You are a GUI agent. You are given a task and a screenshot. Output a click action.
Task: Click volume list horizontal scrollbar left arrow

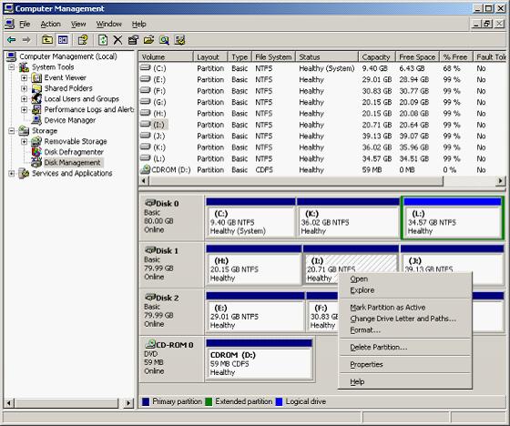[144, 181]
